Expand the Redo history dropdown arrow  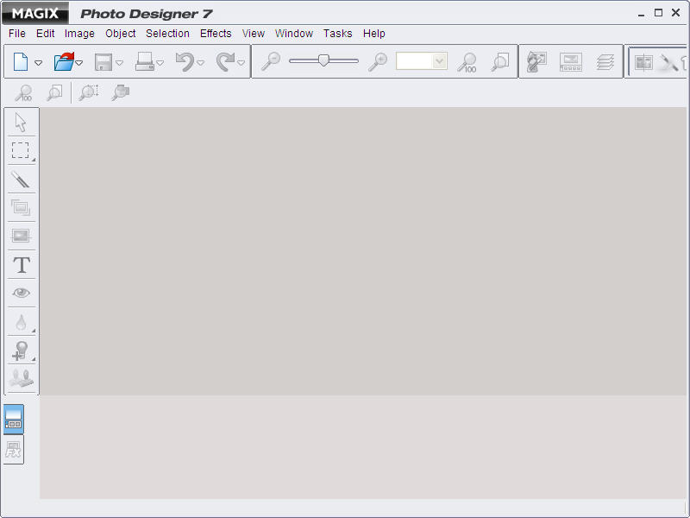(241, 63)
